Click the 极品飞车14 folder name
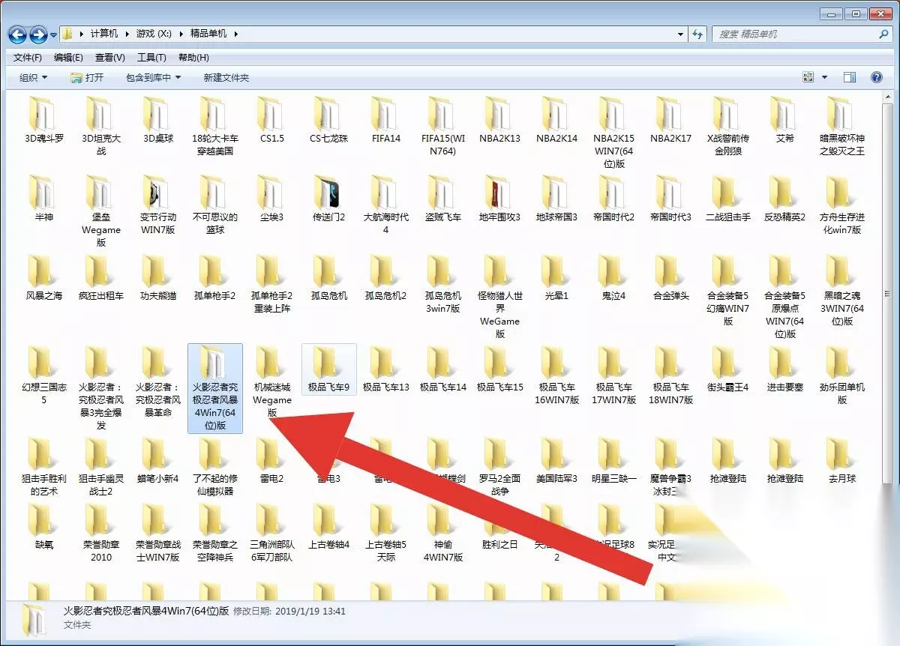The width and height of the screenshot is (900, 646). (443, 387)
